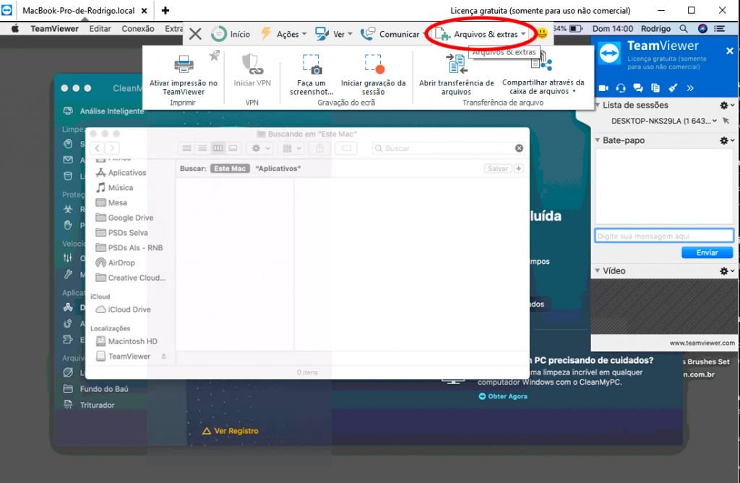Click the Finder back arrow

click(x=98, y=148)
